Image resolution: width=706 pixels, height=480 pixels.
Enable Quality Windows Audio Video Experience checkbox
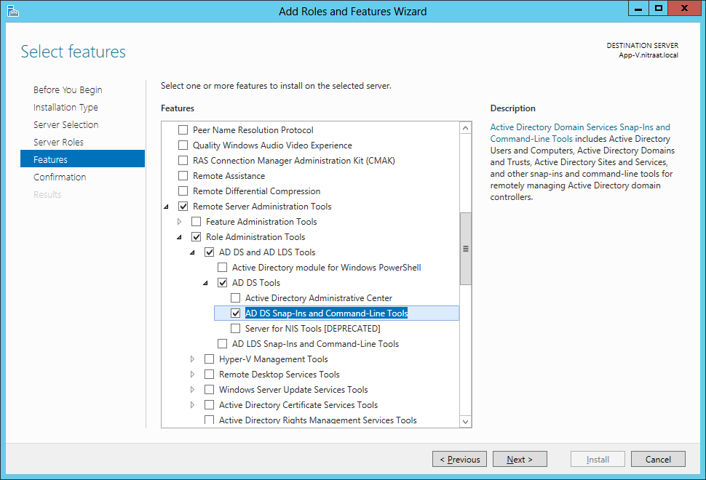tap(183, 145)
